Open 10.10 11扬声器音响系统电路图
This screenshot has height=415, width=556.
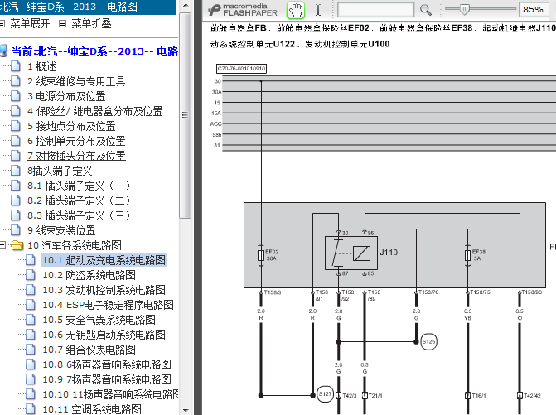click(x=110, y=394)
